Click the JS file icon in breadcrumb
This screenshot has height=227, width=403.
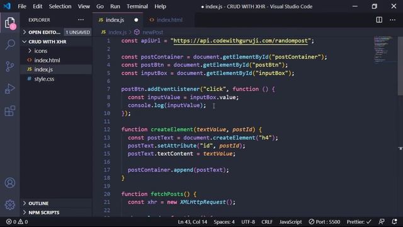103,32
